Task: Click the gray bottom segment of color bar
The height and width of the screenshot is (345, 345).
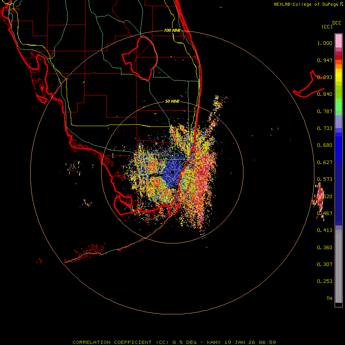Action: tap(338, 266)
